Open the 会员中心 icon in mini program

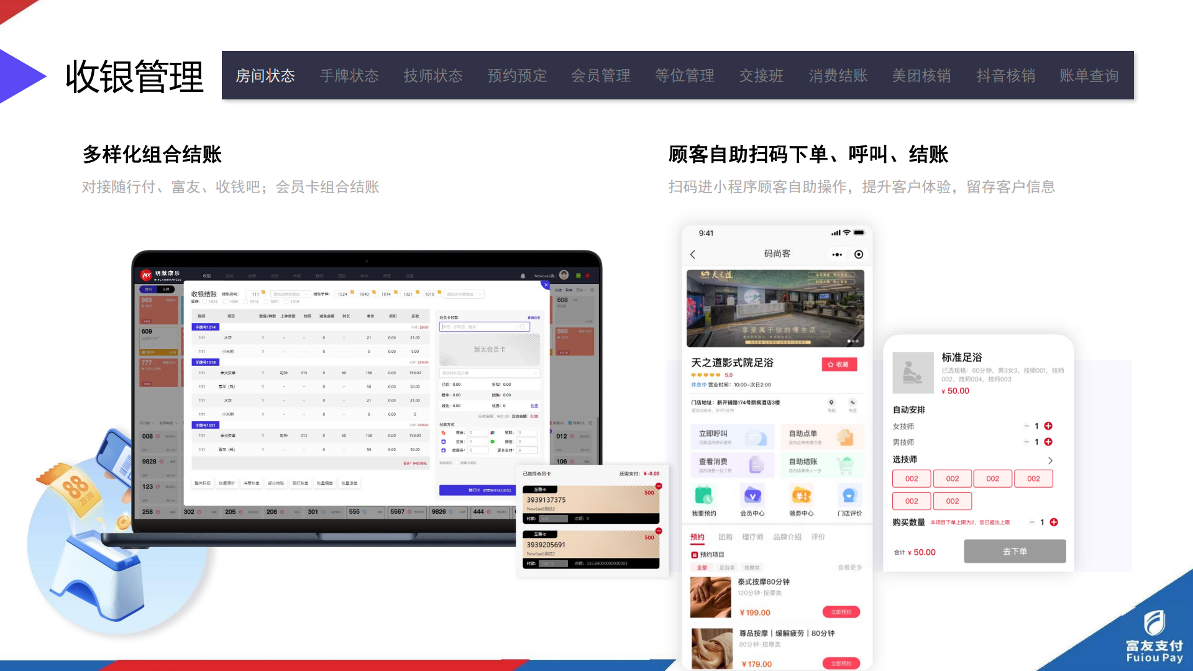(x=752, y=496)
